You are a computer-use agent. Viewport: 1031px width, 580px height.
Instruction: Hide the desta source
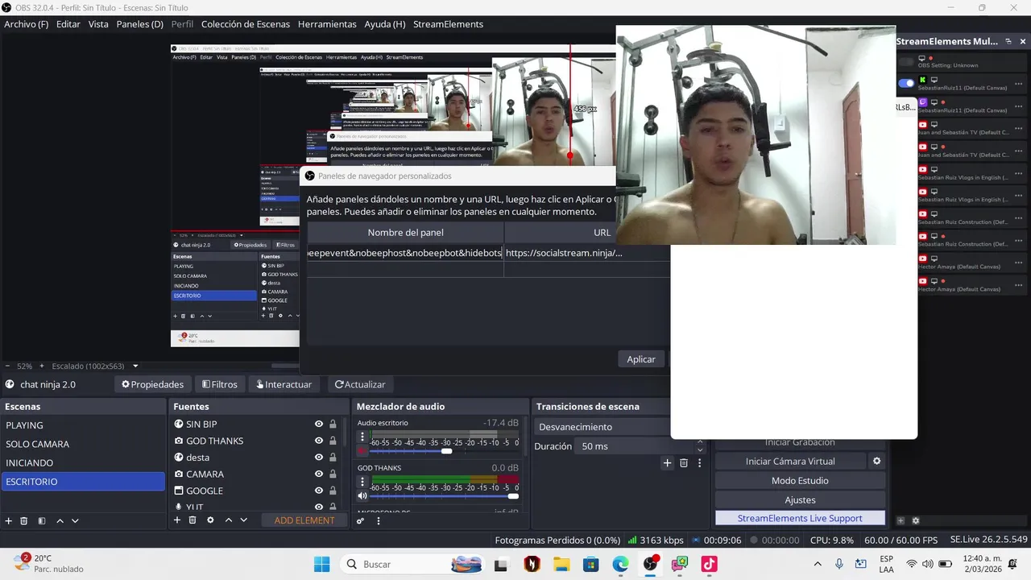click(x=319, y=458)
